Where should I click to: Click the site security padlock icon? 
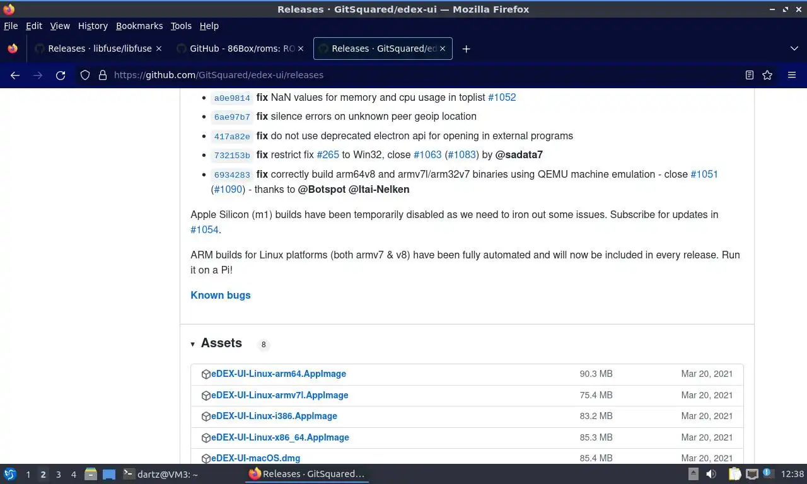coord(103,75)
